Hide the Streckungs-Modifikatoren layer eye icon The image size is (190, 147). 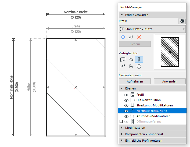(126, 106)
